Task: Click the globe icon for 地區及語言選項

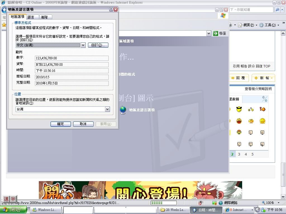Action: [123, 110]
